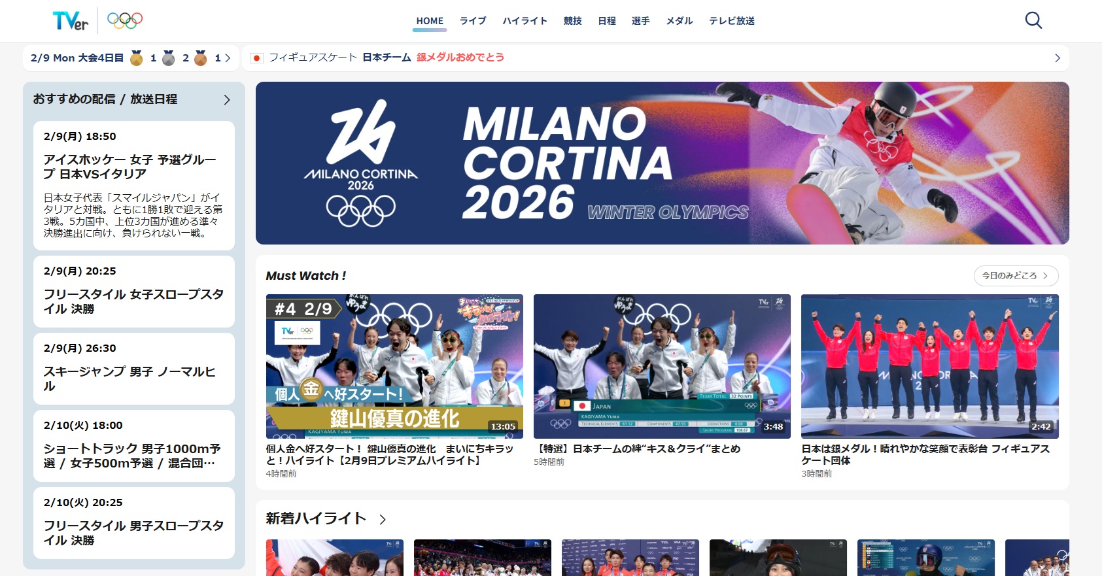
Task: Open the search magnifier icon
Action: pyautogui.click(x=1033, y=20)
